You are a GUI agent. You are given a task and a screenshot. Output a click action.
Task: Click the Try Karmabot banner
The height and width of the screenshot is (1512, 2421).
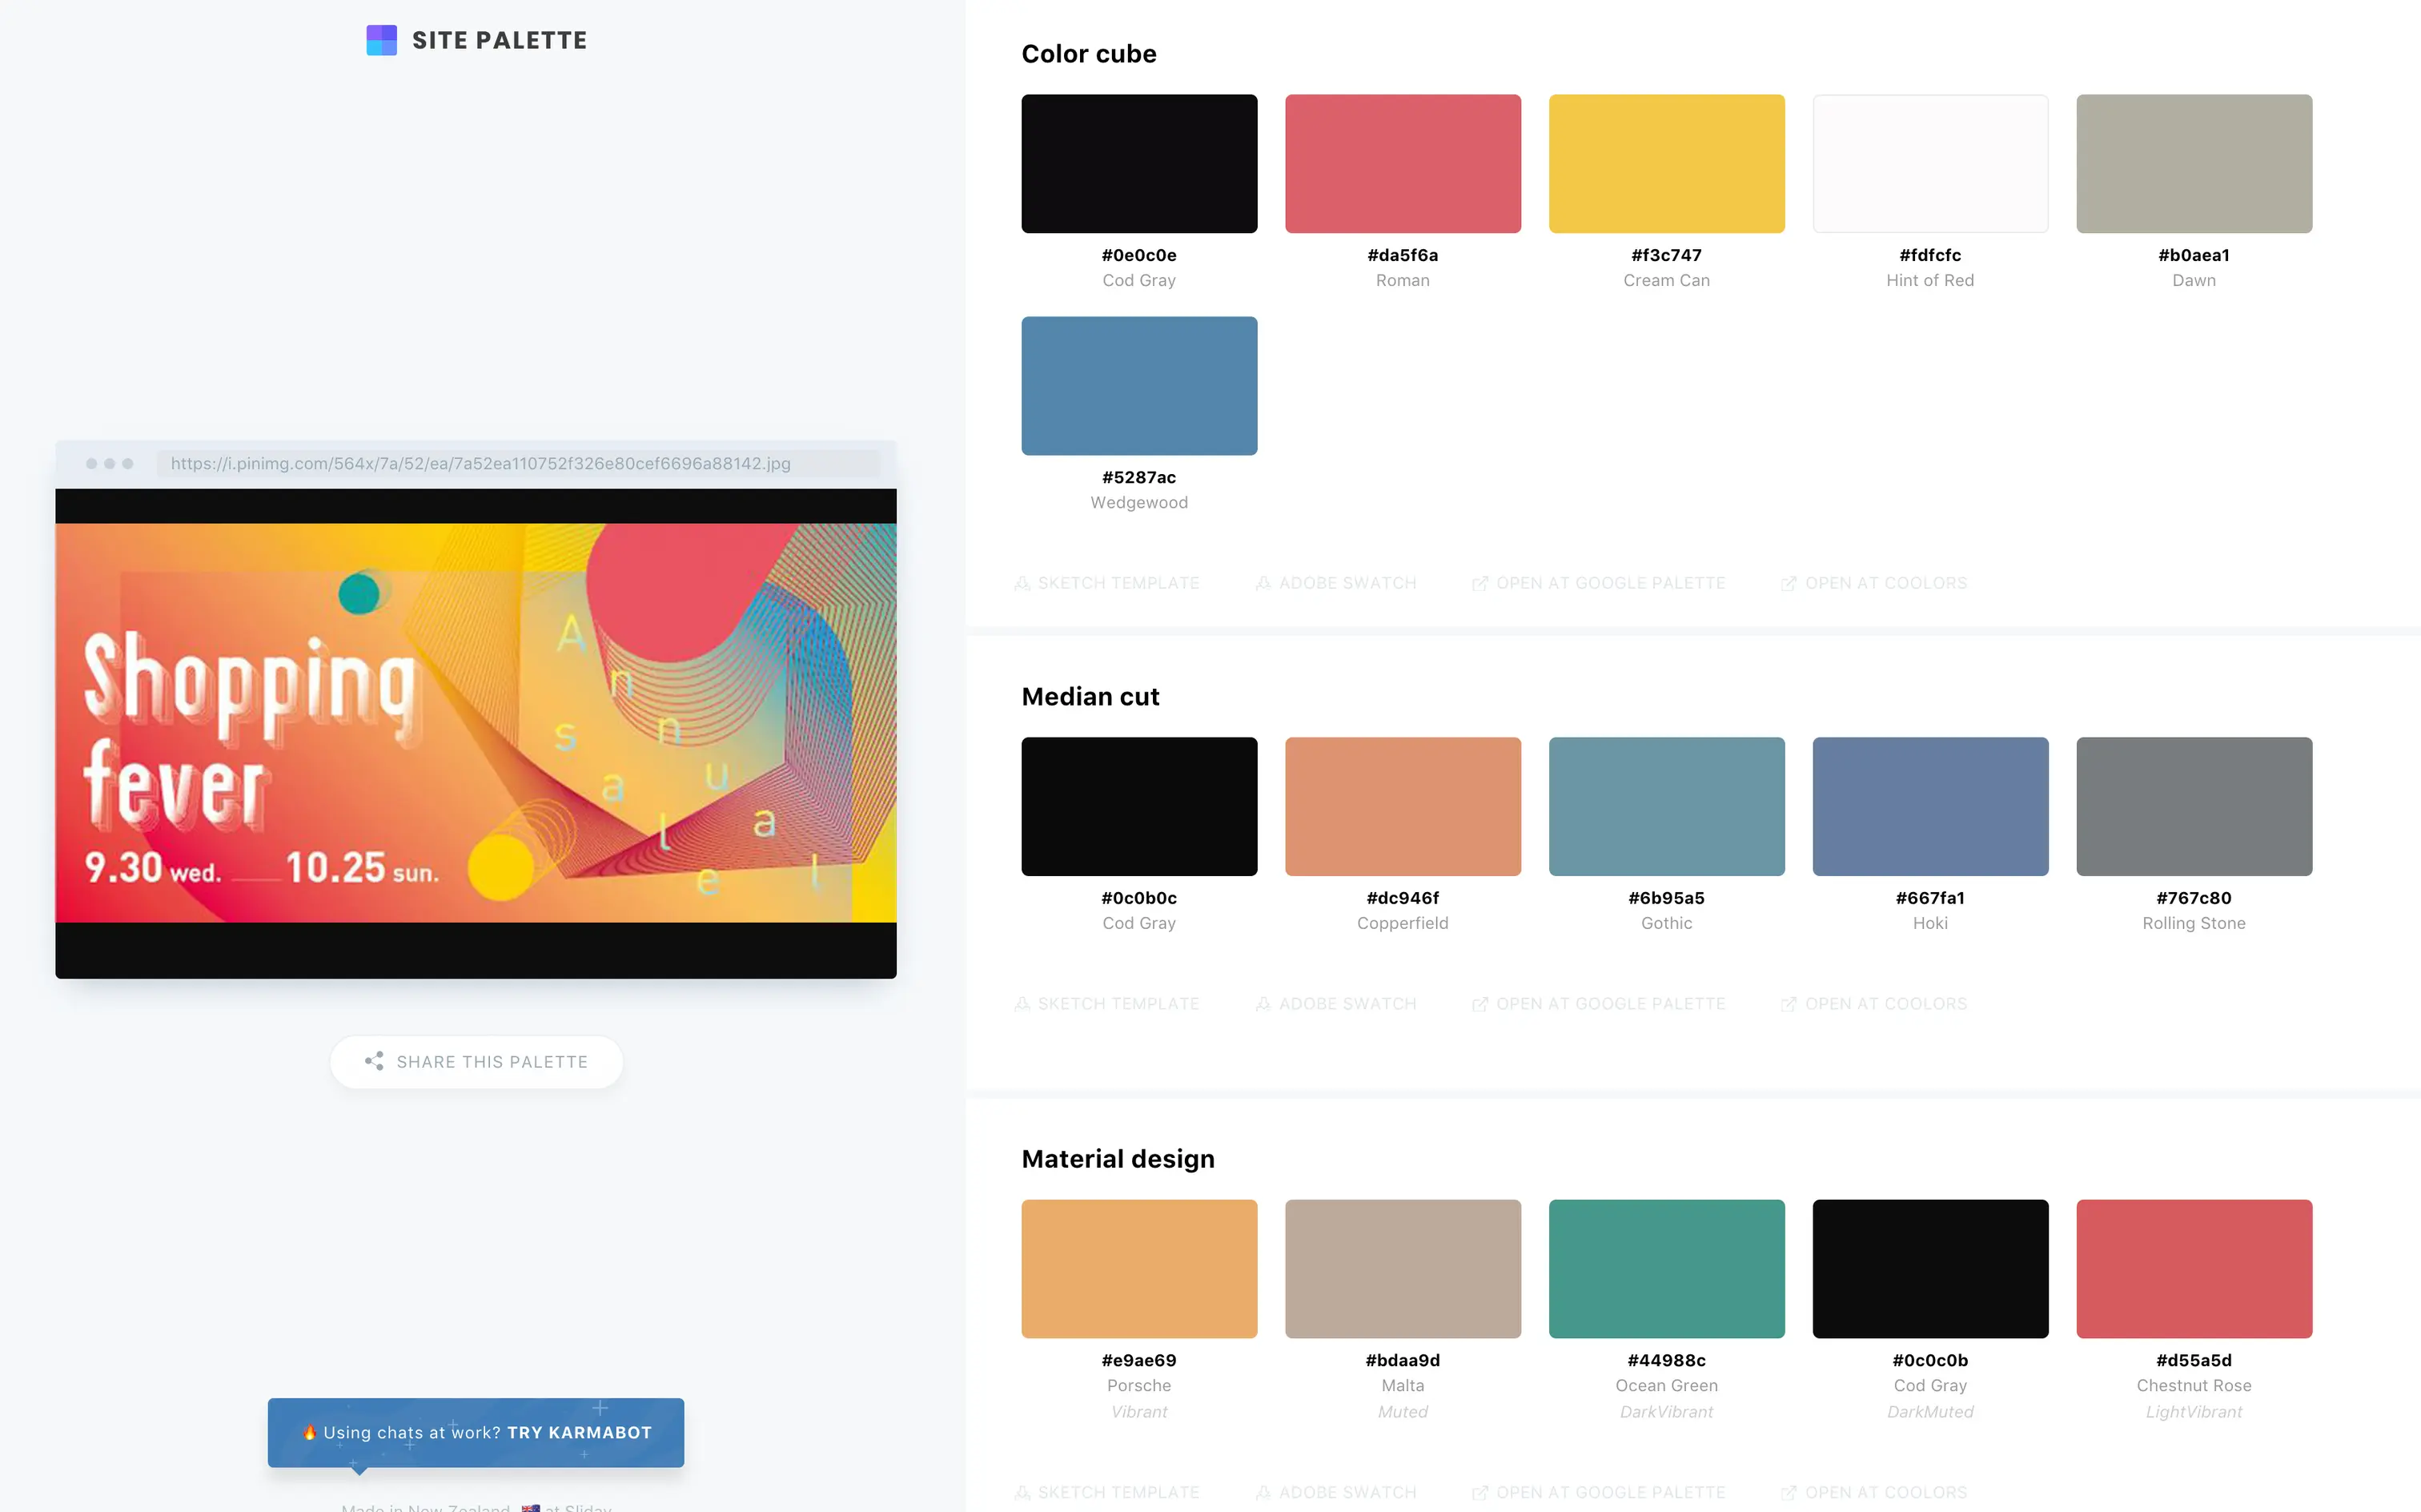[476, 1432]
